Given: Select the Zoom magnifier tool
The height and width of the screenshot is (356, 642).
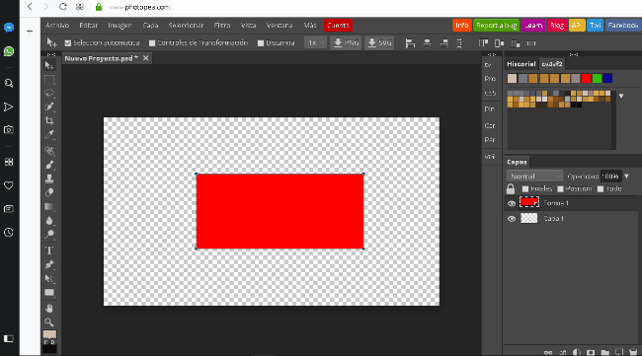Looking at the screenshot, I should pos(49,322).
